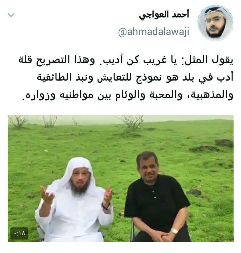
Task: Click the word الطائفية in the tweet
Action: pos(54,77)
